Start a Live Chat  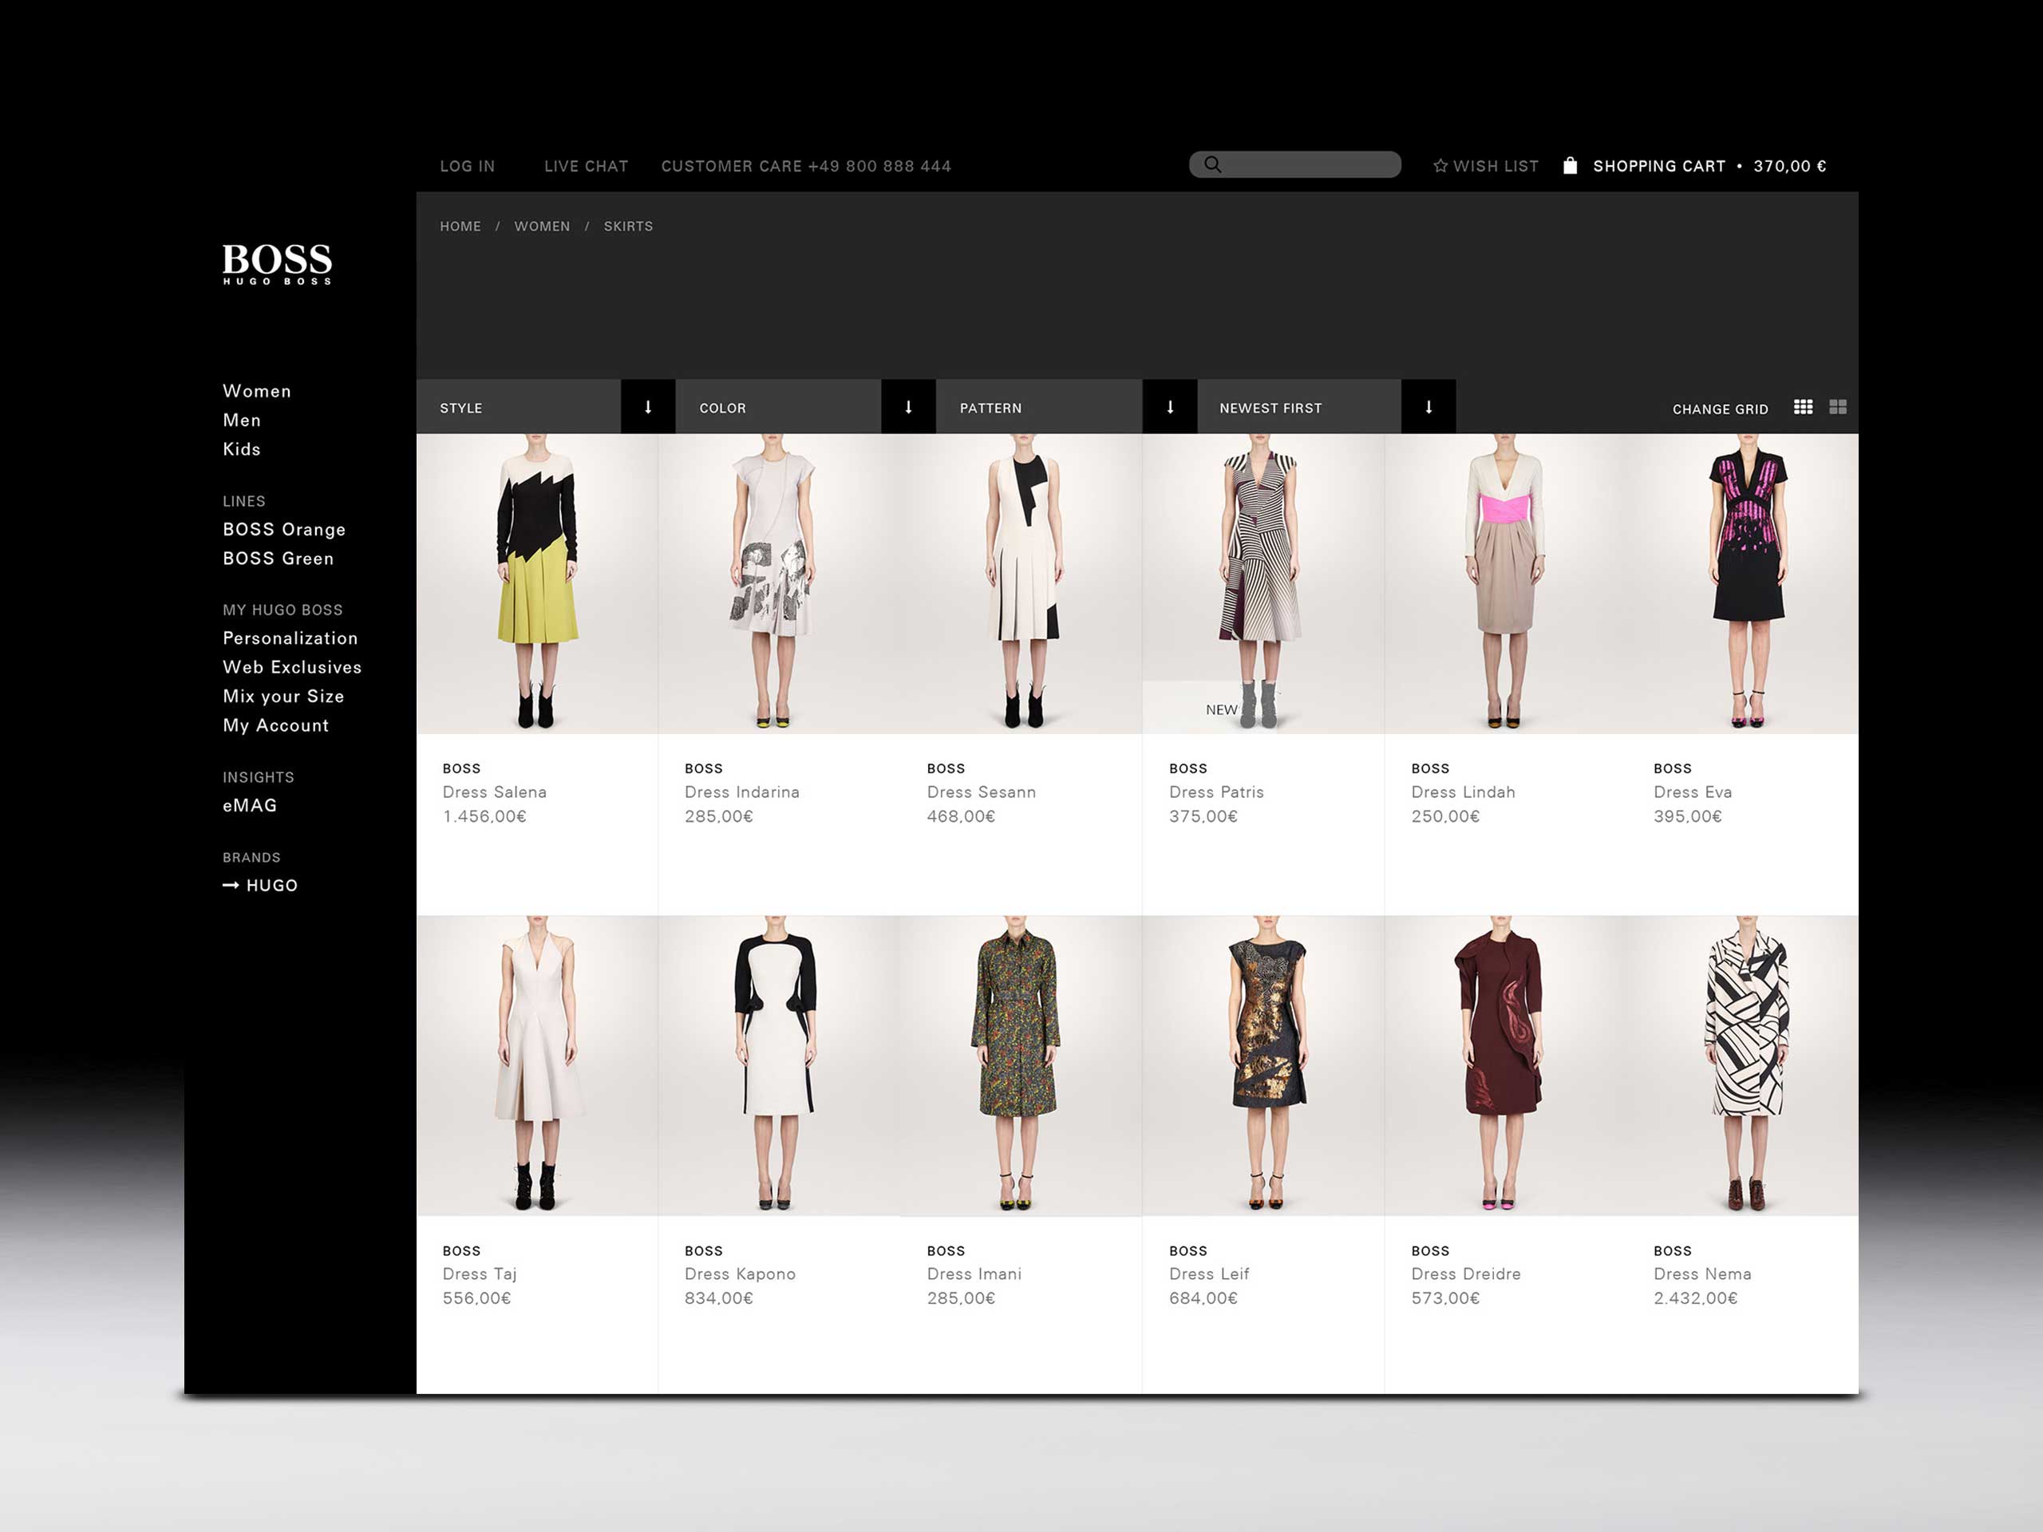586,166
